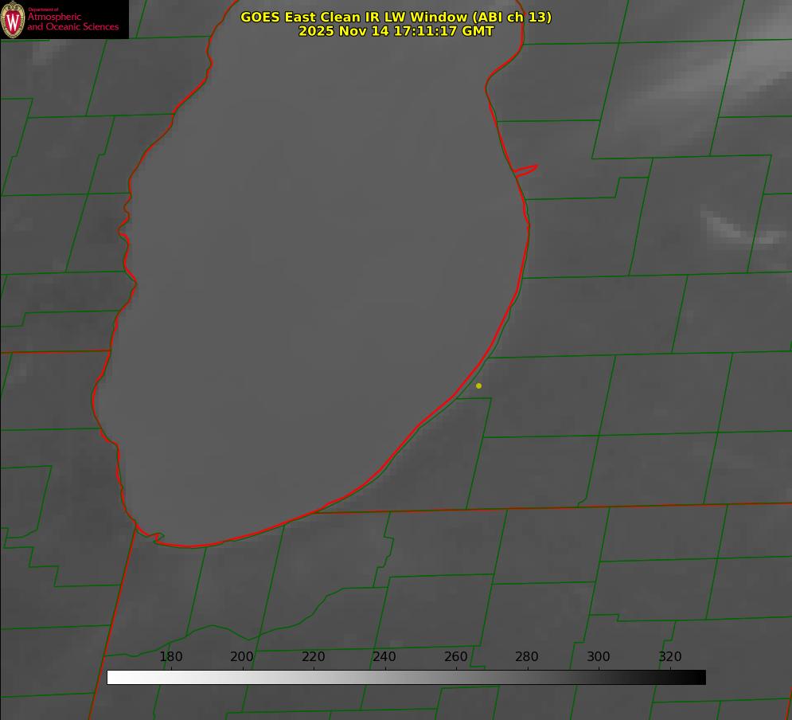Click the GOES East Clean IR title
Screen dimensions: 792x720
point(396,17)
